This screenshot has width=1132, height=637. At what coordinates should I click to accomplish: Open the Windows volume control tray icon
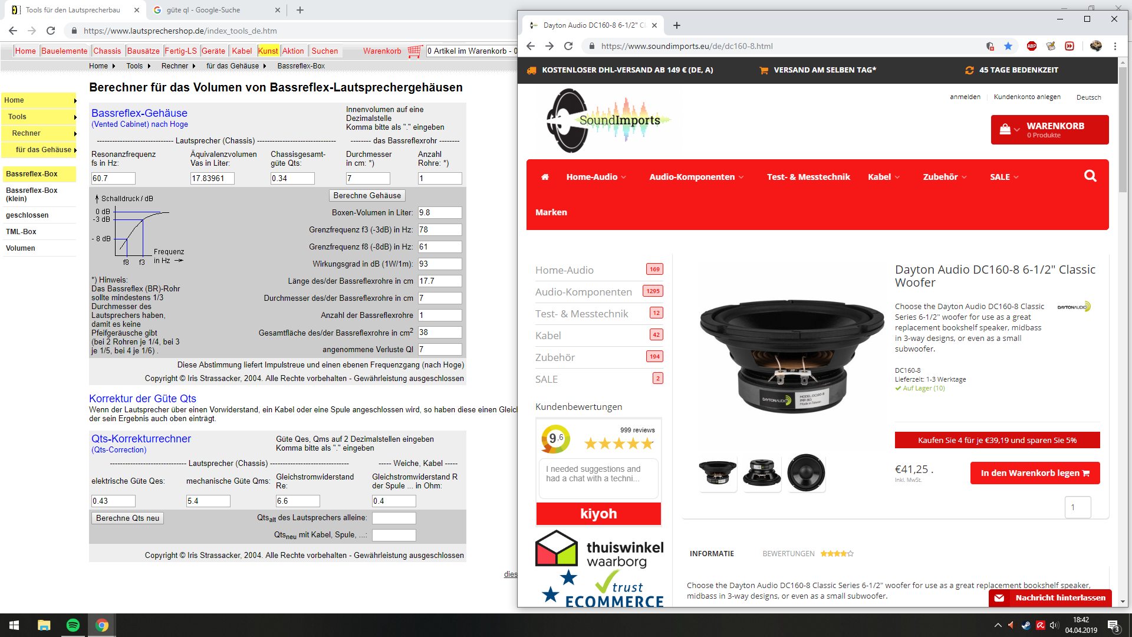[1054, 625]
